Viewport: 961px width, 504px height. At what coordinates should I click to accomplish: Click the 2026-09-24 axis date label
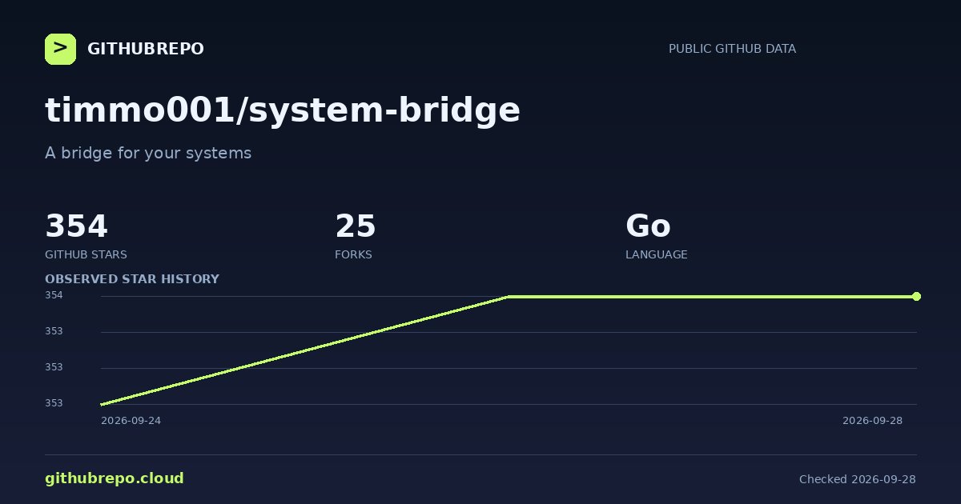pos(131,420)
